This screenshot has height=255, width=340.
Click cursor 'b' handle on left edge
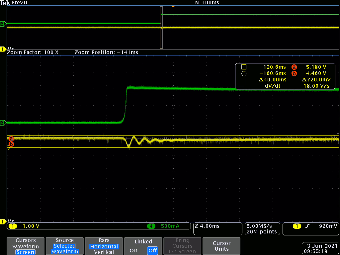tap(11, 144)
